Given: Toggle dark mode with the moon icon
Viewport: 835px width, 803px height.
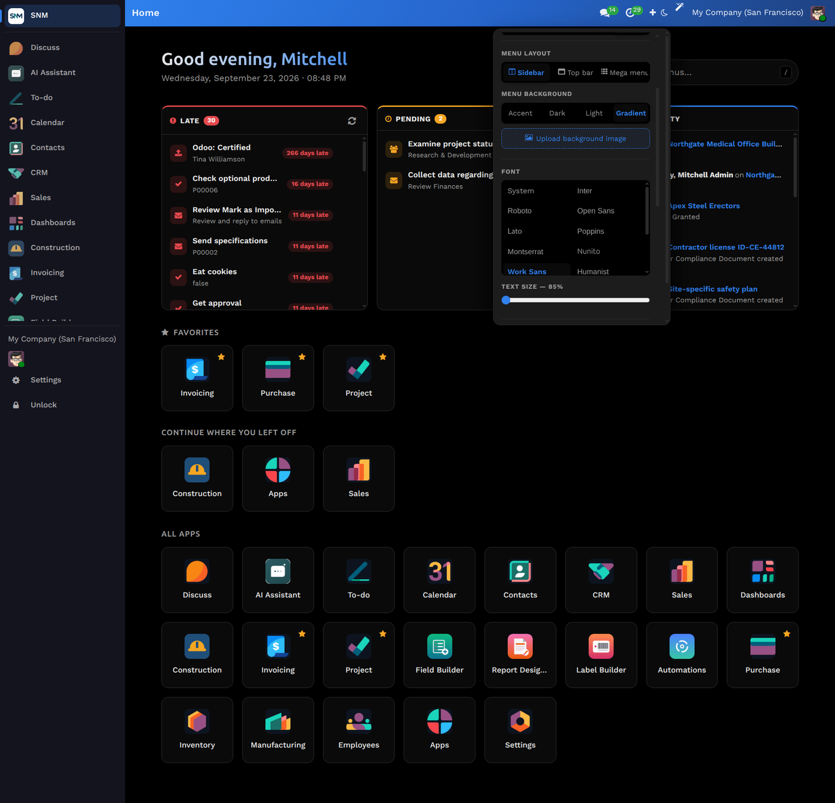Looking at the screenshot, I should 665,12.
